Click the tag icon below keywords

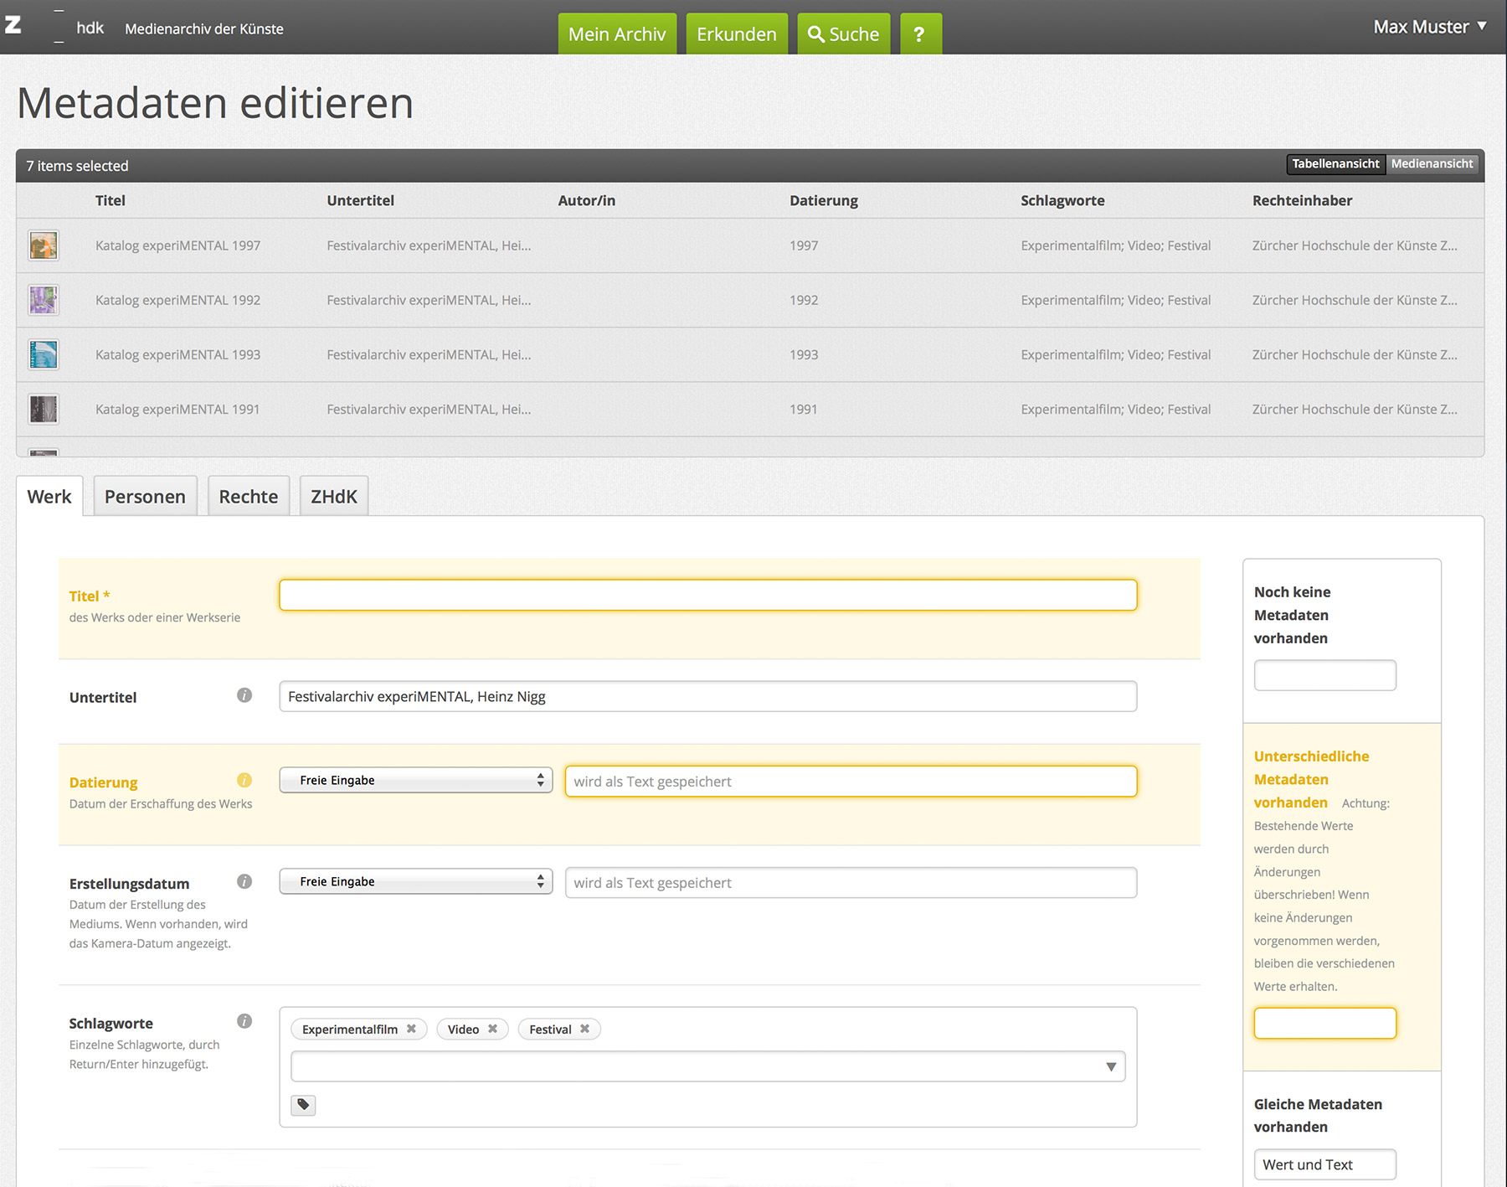coord(303,1105)
